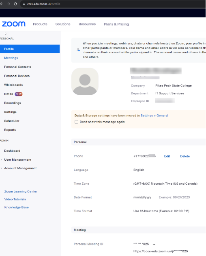Open Notes in the sidebar
The image size is (206, 256).
[x=9, y=94]
